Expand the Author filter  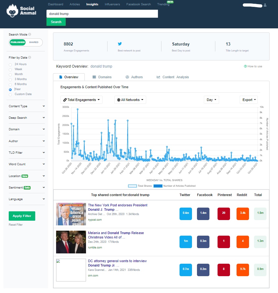point(27,141)
